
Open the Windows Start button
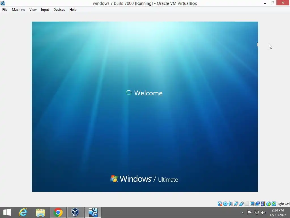point(7,212)
